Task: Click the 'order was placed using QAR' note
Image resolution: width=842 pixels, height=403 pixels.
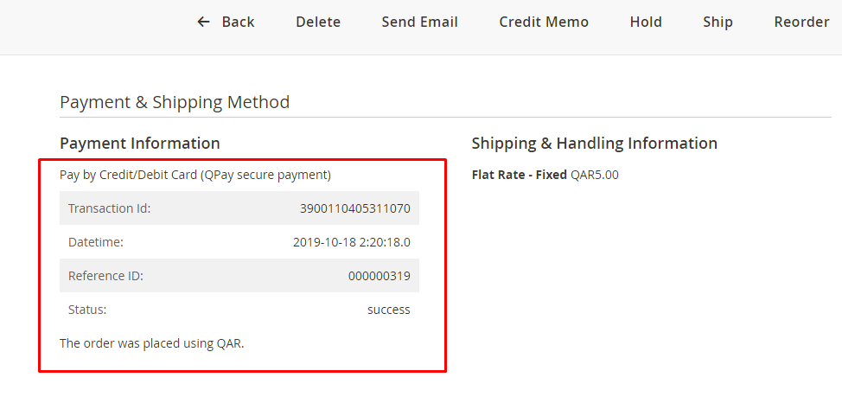Action: (152, 343)
